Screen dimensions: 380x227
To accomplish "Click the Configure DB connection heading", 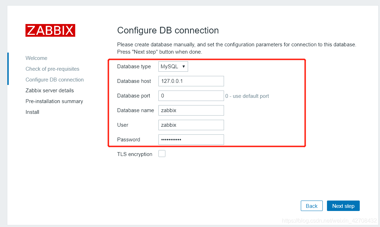I will point(168,30).
